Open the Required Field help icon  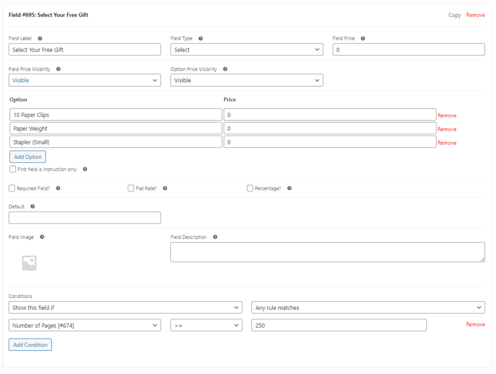[x=58, y=188]
